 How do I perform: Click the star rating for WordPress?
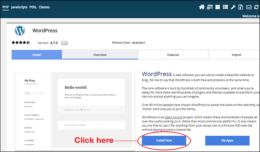21,43
